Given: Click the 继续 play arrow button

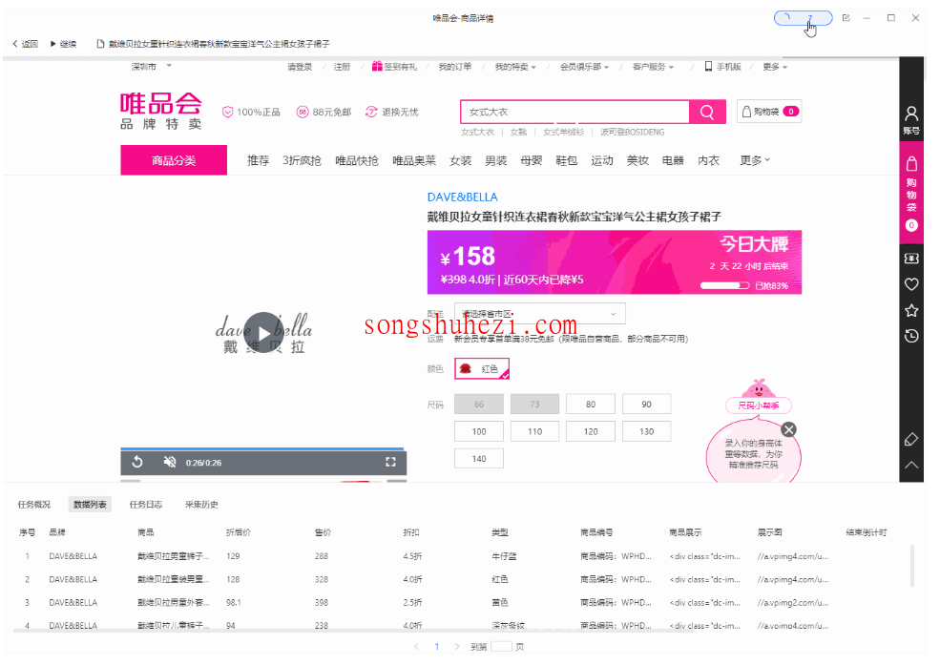Looking at the screenshot, I should (63, 44).
